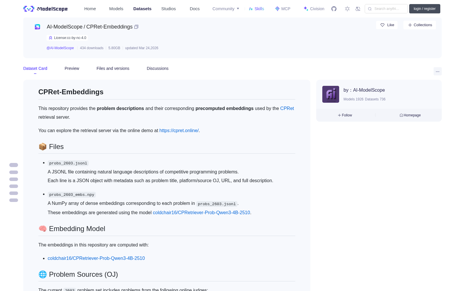
Task: Open the Skills link in the navbar
Action: [257, 9]
